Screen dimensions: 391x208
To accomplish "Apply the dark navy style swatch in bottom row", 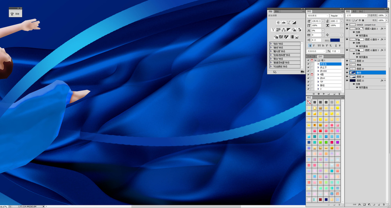I will 326,199.
